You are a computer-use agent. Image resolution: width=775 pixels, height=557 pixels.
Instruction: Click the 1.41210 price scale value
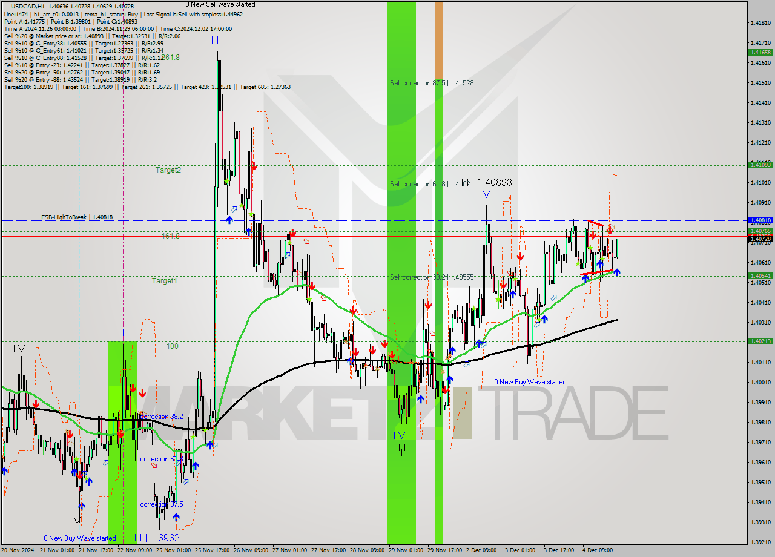click(760, 143)
